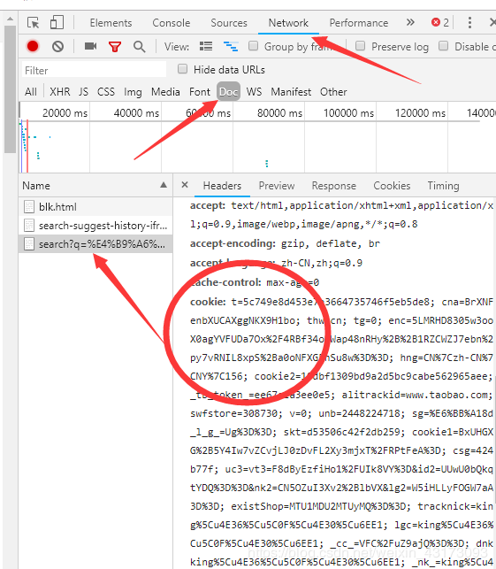
Task: Click the accept header name
Action: (208, 205)
